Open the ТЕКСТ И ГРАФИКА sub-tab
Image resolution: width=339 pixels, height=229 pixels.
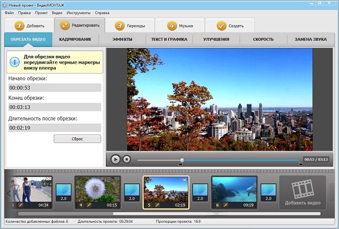coord(169,39)
